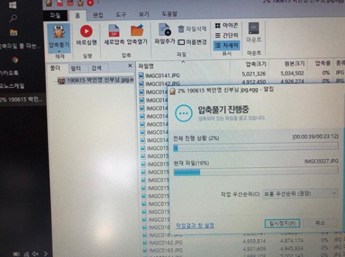345x257 pixels.
Task: Click the 바로실행 red play icon
Action: pyautogui.click(x=86, y=31)
